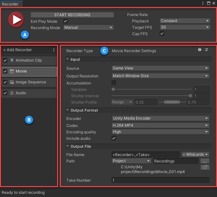Select the Movie recorder row

tap(29, 71)
